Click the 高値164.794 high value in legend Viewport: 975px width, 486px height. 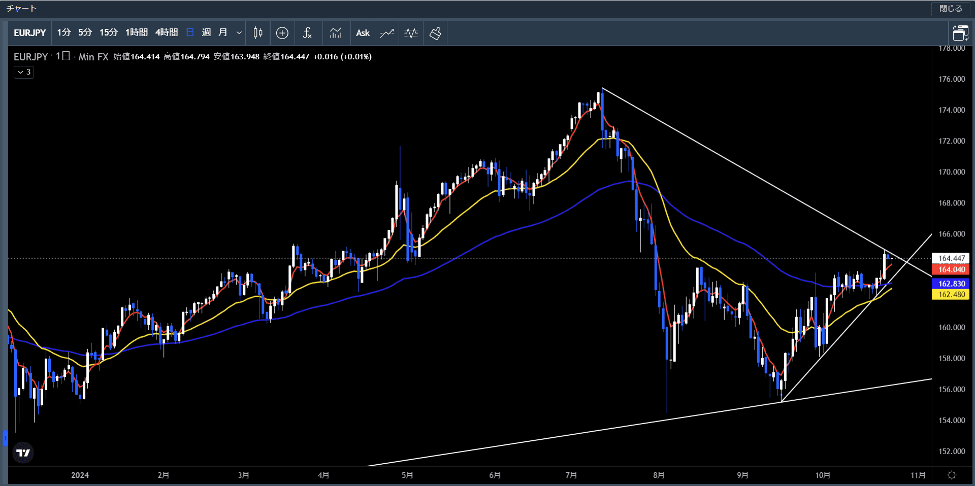(x=186, y=57)
